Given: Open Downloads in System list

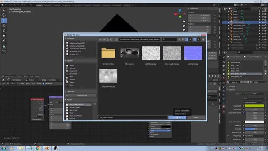Looking at the screenshot, I should click(73, 74).
